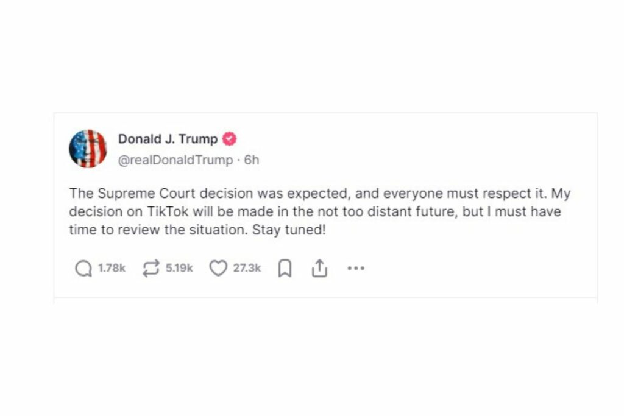Image resolution: width=624 pixels, height=416 pixels.
Task: Open the share upload-arrow icon
Action: [x=319, y=269]
